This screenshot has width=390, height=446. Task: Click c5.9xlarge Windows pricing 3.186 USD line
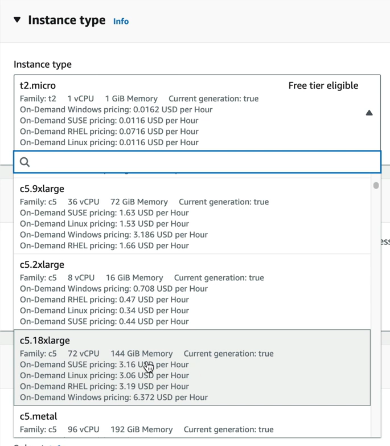[114, 235]
